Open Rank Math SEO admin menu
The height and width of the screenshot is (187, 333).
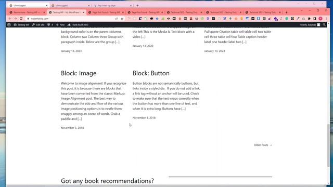78,25
